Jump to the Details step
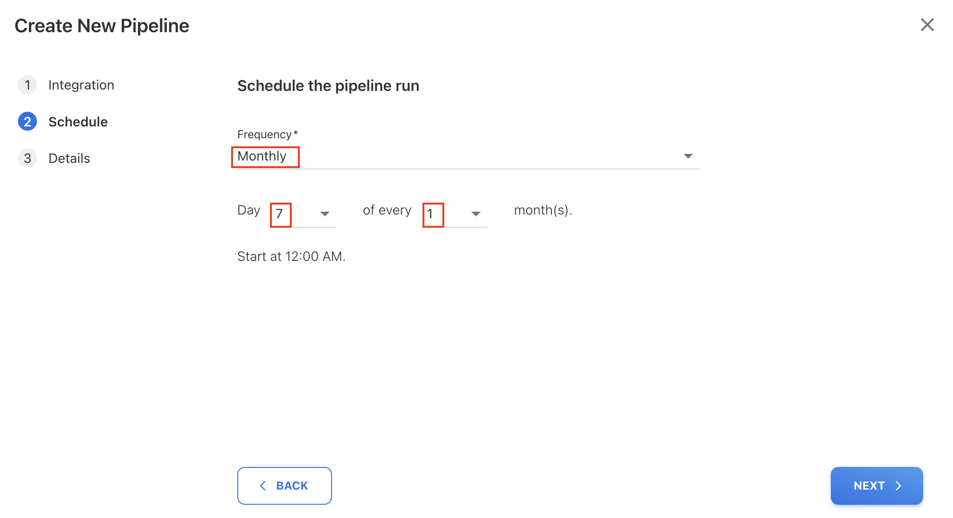Viewport: 953px width, 518px height. [x=69, y=158]
